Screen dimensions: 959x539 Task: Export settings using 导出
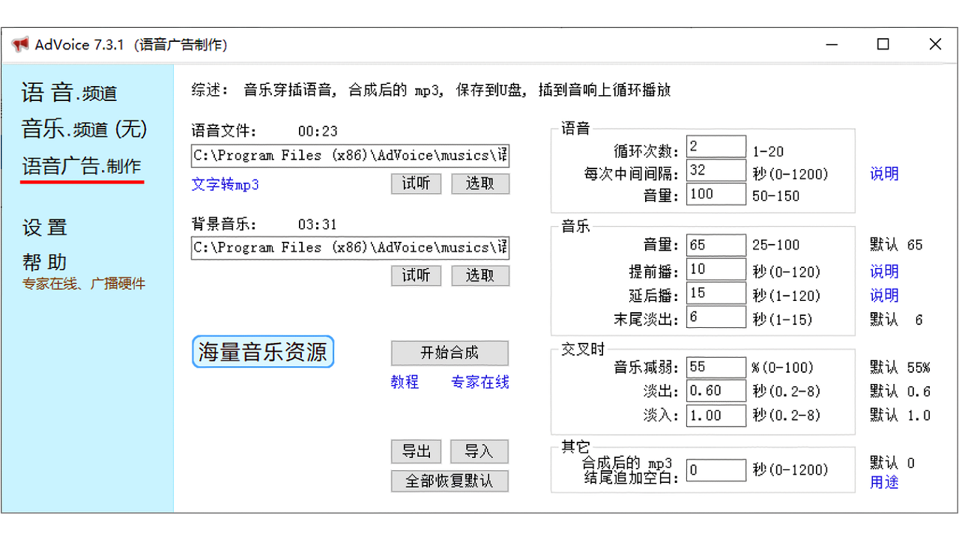416,451
